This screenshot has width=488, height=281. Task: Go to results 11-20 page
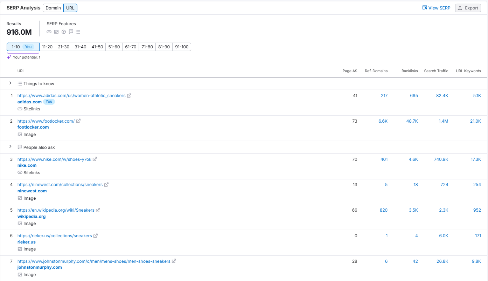point(47,47)
